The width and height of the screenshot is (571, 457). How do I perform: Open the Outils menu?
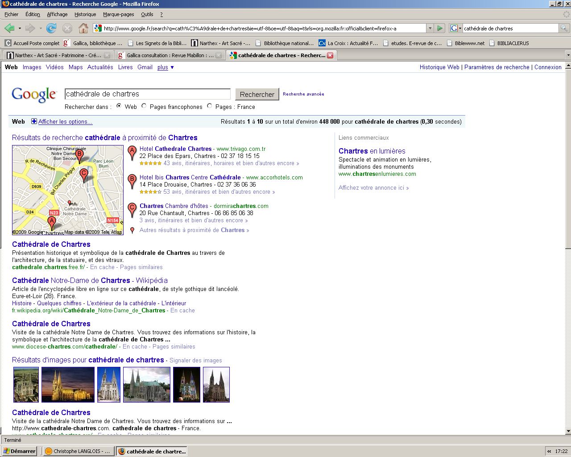pyautogui.click(x=147, y=14)
